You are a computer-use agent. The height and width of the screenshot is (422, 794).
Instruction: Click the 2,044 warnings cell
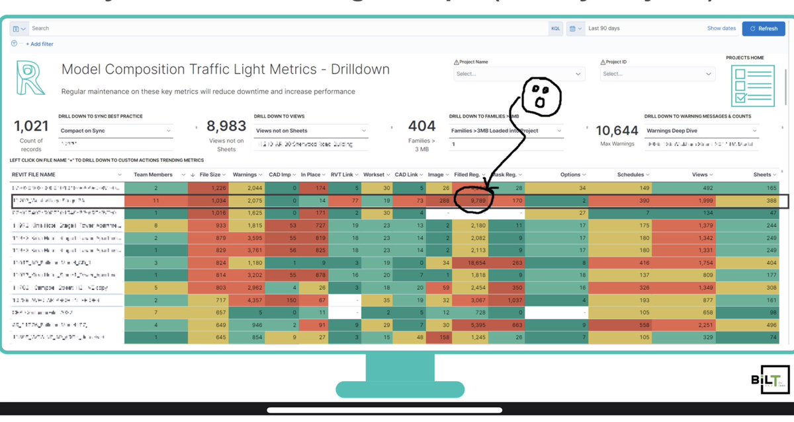point(245,188)
